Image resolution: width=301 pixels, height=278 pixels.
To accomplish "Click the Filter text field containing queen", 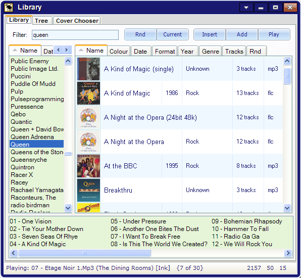I will coord(75,35).
